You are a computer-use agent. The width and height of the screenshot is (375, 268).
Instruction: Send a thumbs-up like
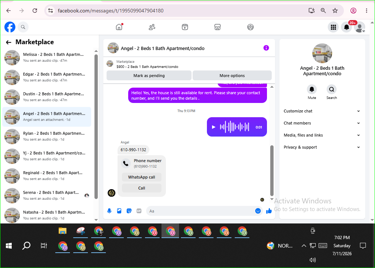[269, 211]
